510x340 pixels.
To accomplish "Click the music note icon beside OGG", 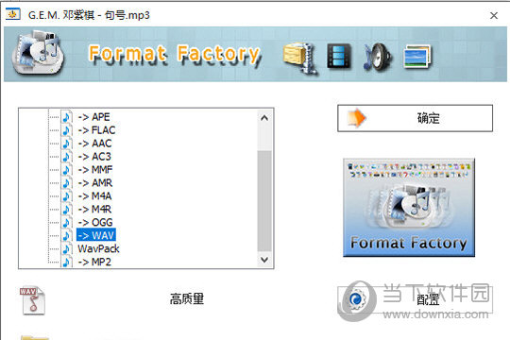I will [67, 222].
